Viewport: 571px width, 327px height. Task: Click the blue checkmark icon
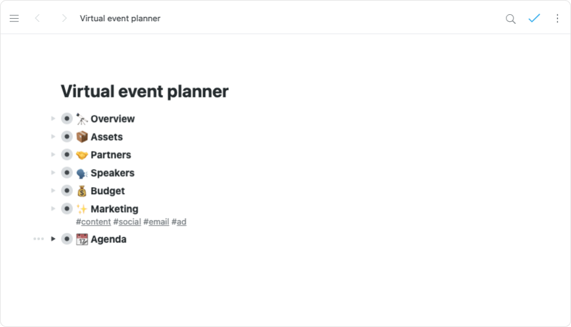[534, 19]
